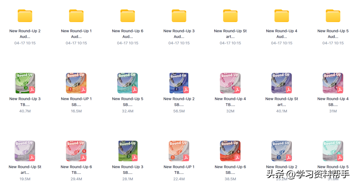Open the New Round-Up 4 Aud... folder
This screenshot has height=184, width=355.
pos(282,16)
